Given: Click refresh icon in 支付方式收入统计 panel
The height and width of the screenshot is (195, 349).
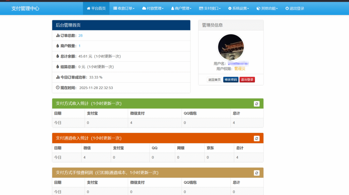Looking at the screenshot, I should click(x=257, y=104).
